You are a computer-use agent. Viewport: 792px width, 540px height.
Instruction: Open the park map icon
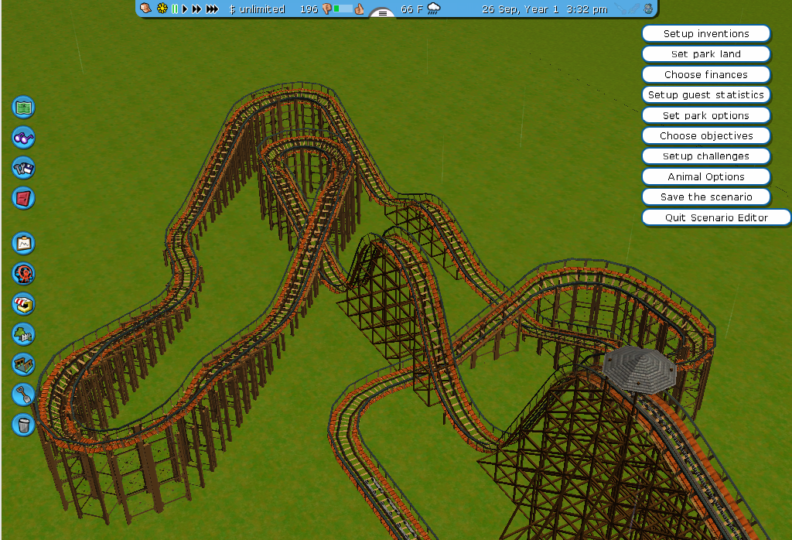tap(24, 107)
